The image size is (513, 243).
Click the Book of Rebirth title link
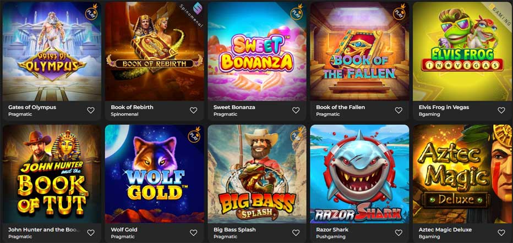[132, 107]
